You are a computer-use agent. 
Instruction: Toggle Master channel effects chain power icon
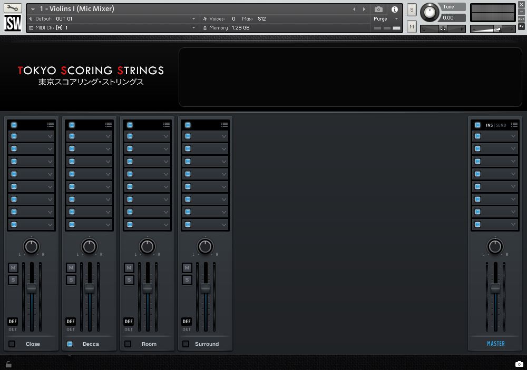click(x=477, y=125)
